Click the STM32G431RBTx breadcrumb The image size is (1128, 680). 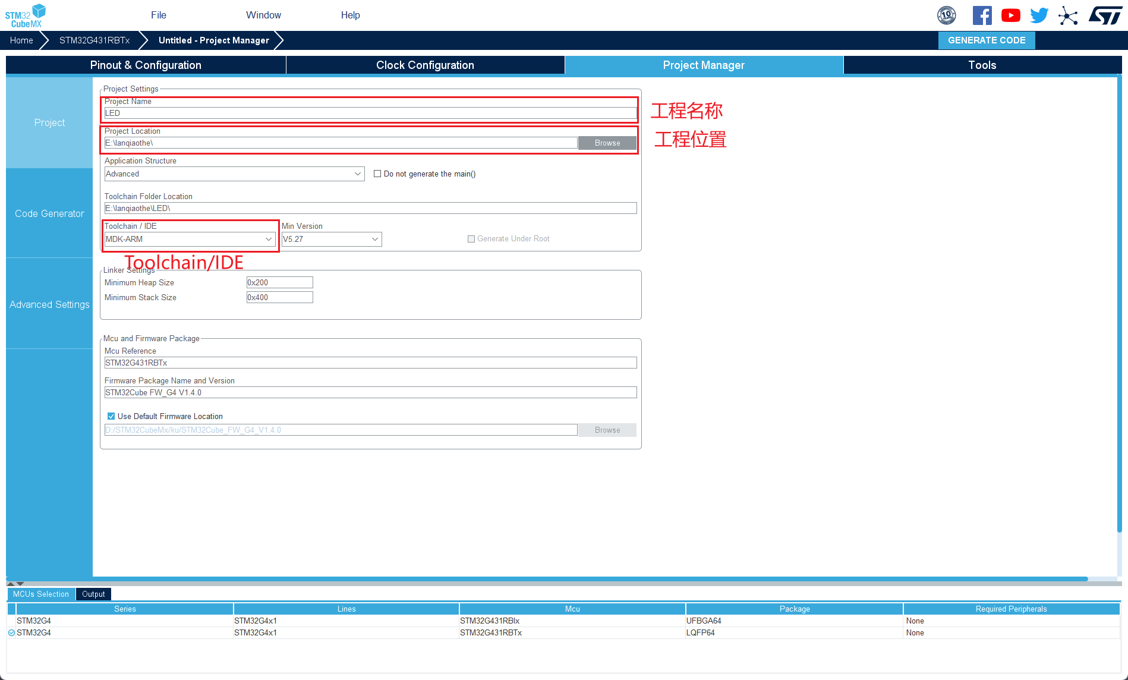coord(94,40)
